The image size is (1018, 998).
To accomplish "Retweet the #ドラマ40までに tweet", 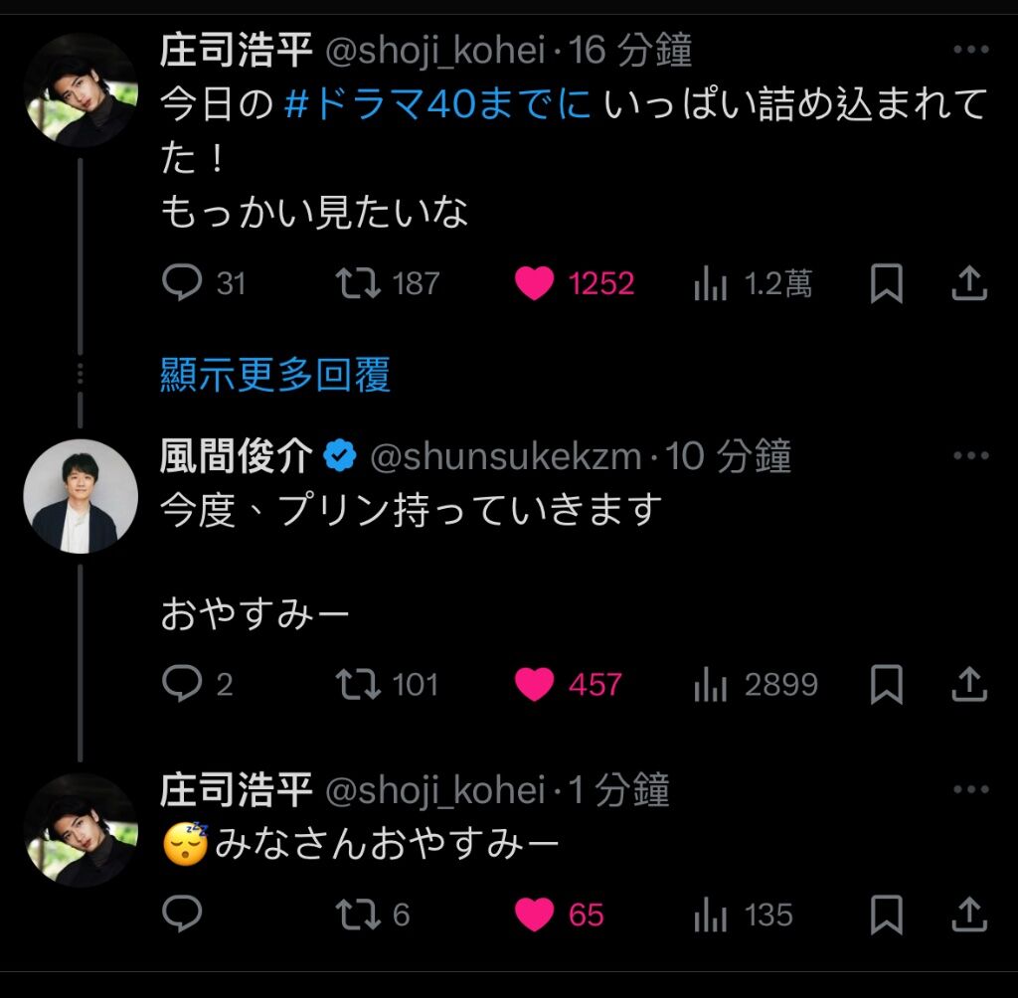I will pyautogui.click(x=358, y=283).
